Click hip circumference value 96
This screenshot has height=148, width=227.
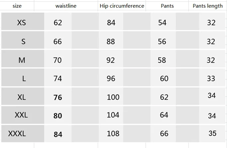(x=111, y=78)
